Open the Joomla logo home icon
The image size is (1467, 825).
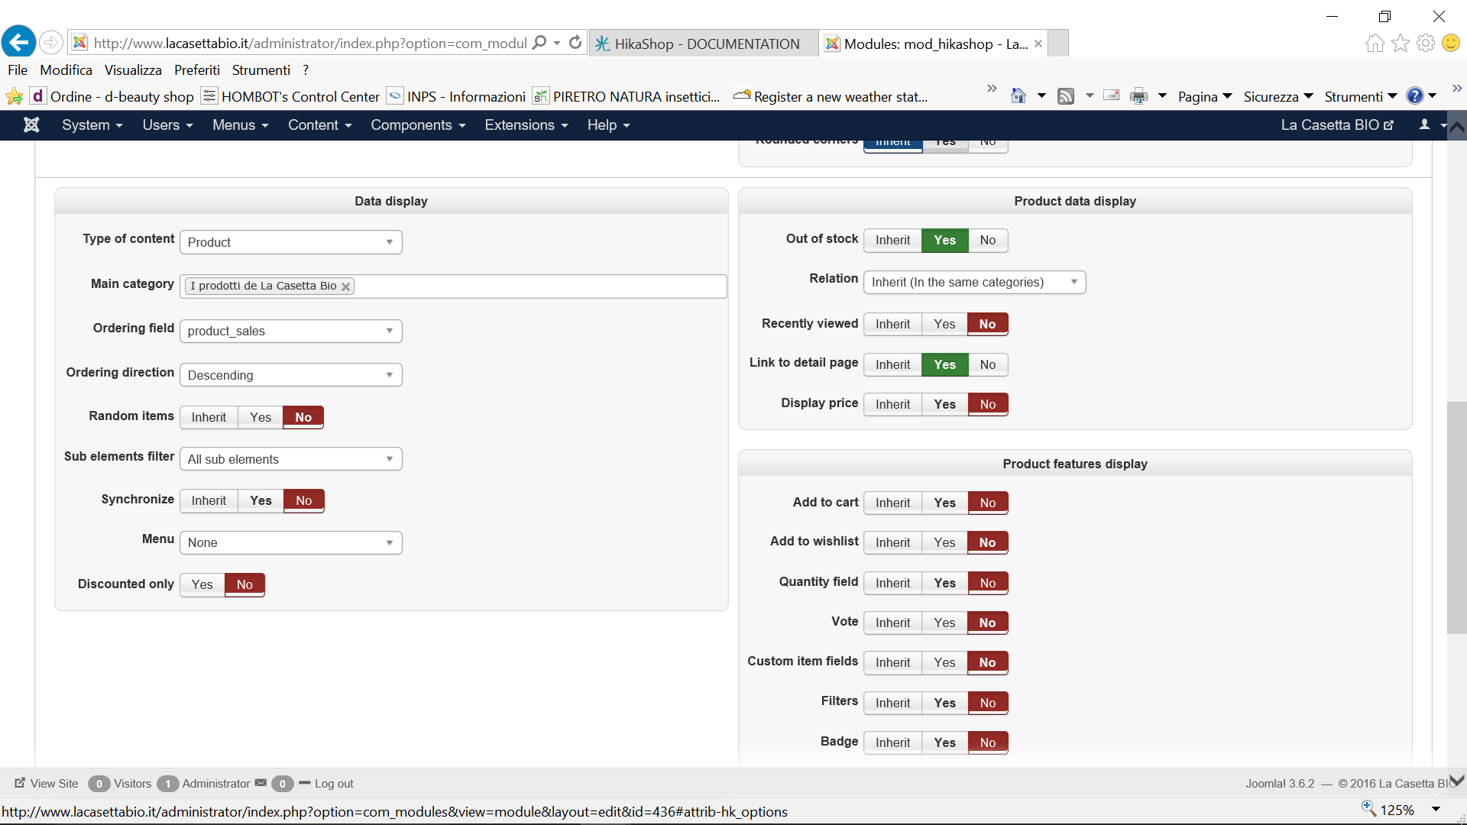pos(31,125)
